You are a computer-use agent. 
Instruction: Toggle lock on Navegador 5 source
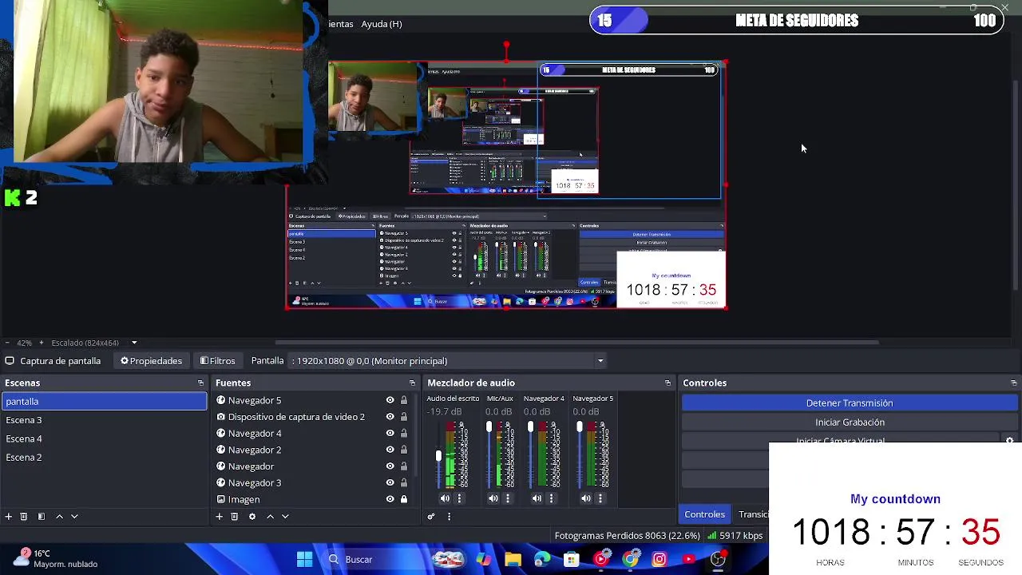(x=404, y=400)
